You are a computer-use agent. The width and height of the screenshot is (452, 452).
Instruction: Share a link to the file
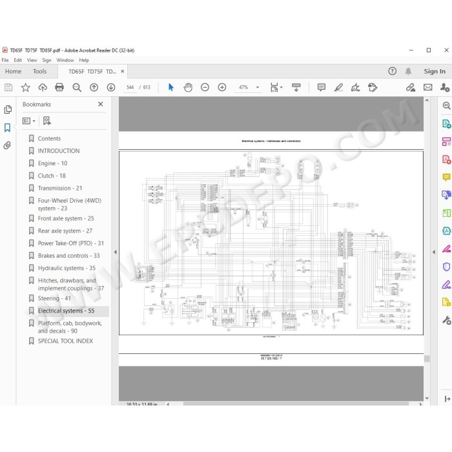[x=411, y=87]
